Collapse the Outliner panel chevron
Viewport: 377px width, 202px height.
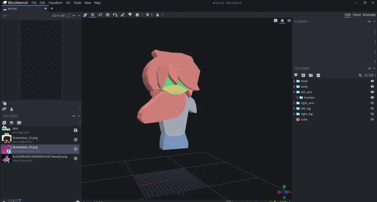(x=374, y=69)
